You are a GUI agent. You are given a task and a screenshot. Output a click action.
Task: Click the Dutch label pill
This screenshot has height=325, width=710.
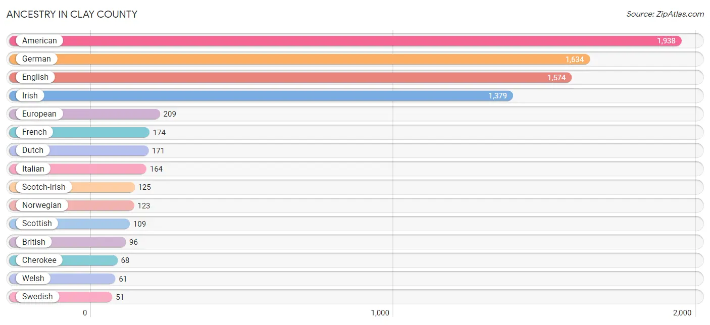(32, 150)
